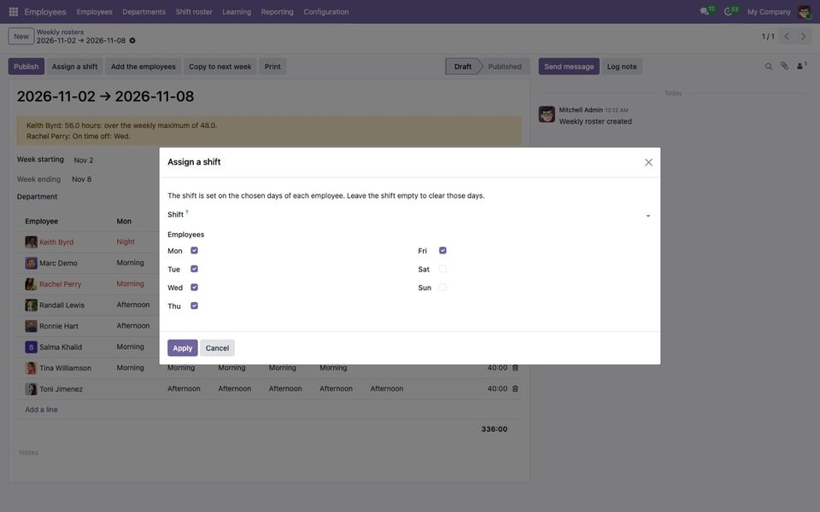
Task: Open the apps grid menu icon
Action: [14, 11]
